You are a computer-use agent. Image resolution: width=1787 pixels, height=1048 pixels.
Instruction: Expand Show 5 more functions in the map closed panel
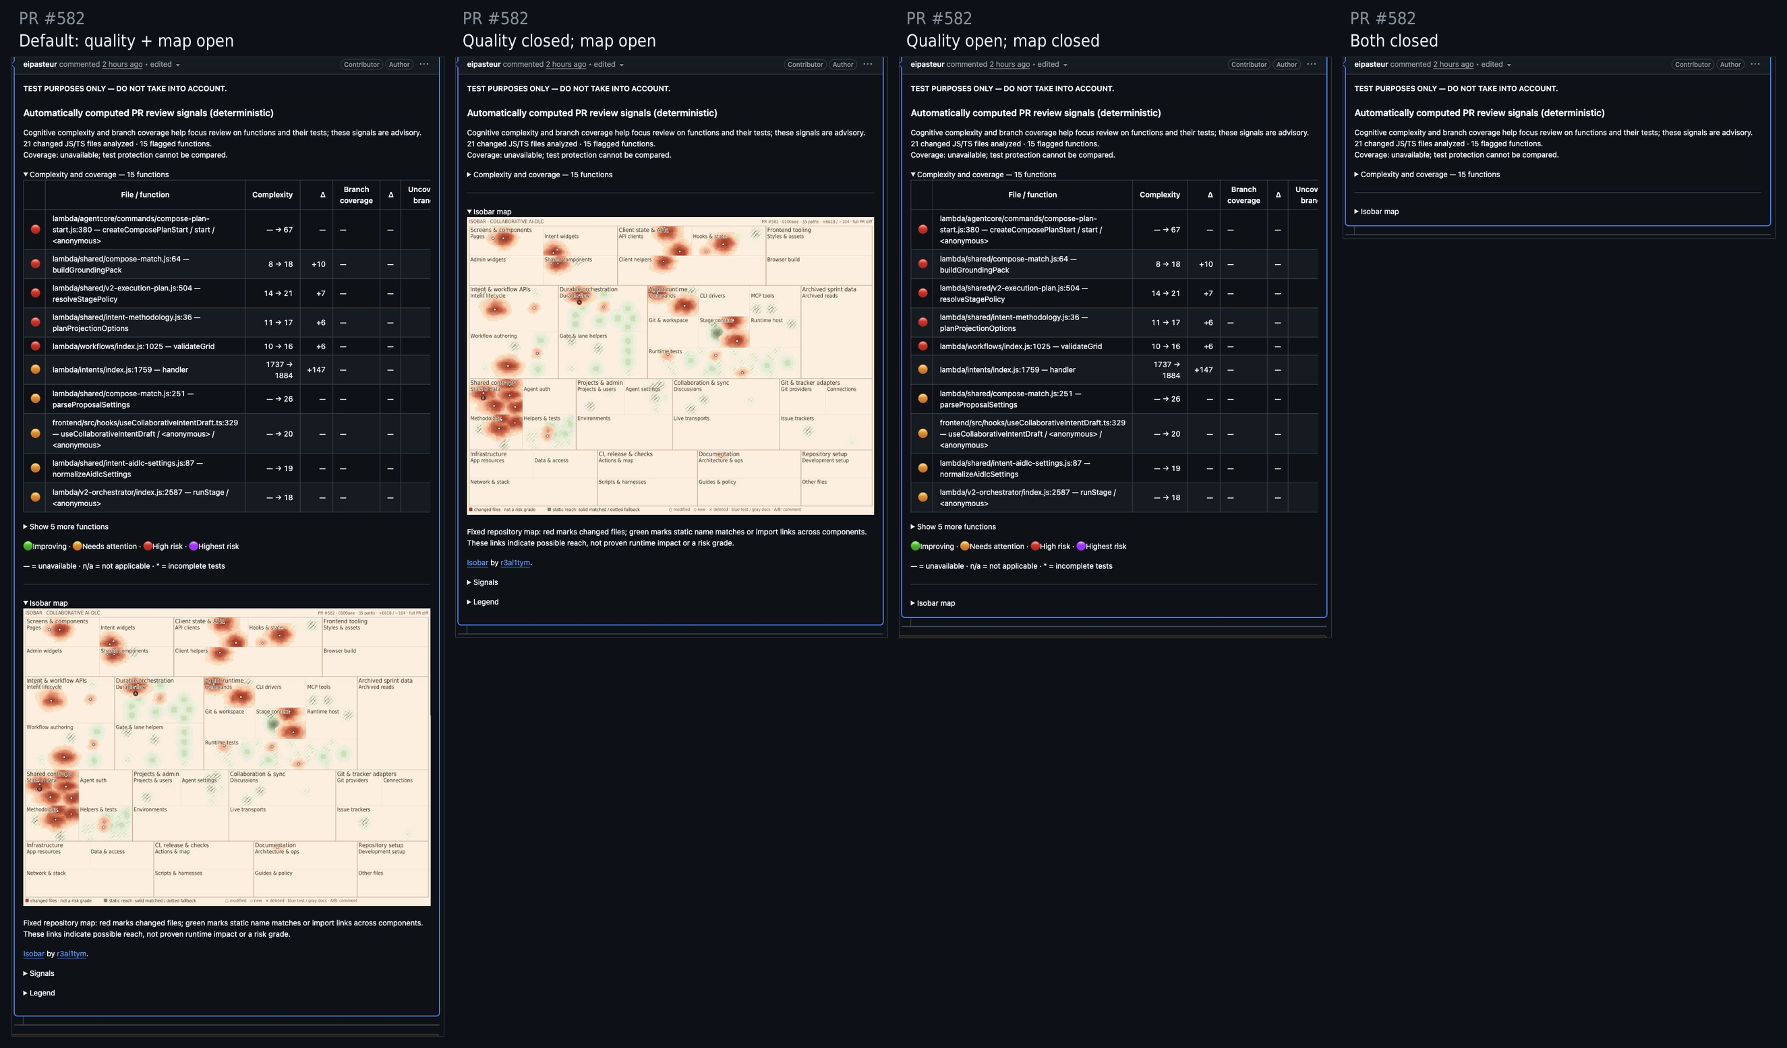coord(953,526)
